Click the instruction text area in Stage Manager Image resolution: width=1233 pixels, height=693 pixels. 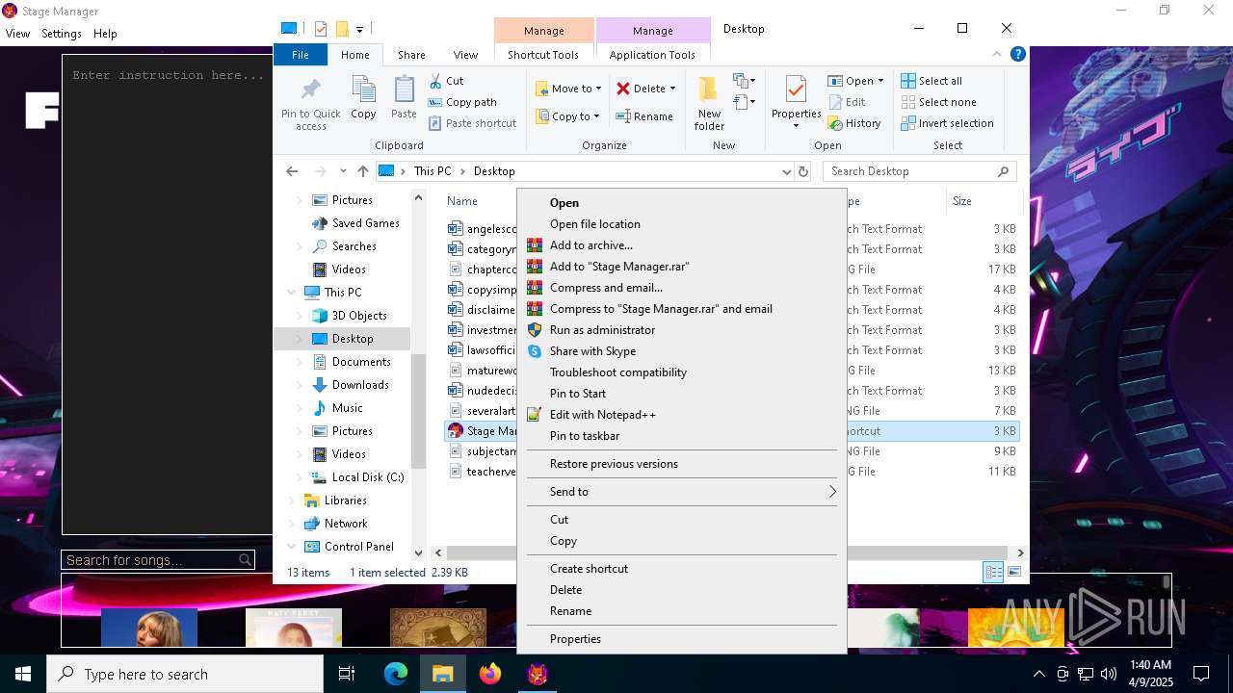coord(168,295)
